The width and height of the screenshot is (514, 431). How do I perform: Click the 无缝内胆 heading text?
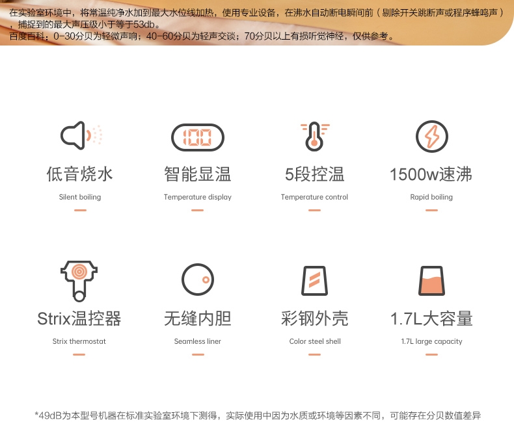(197, 319)
